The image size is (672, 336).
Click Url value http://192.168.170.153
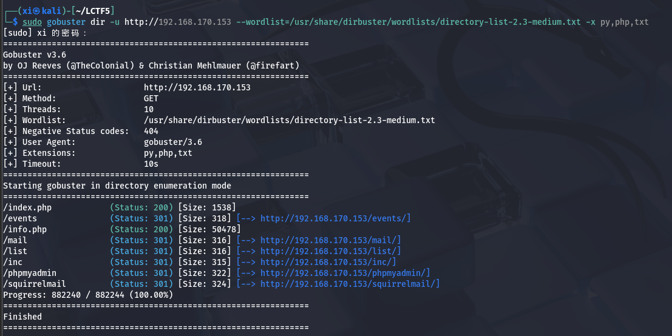[x=197, y=87]
